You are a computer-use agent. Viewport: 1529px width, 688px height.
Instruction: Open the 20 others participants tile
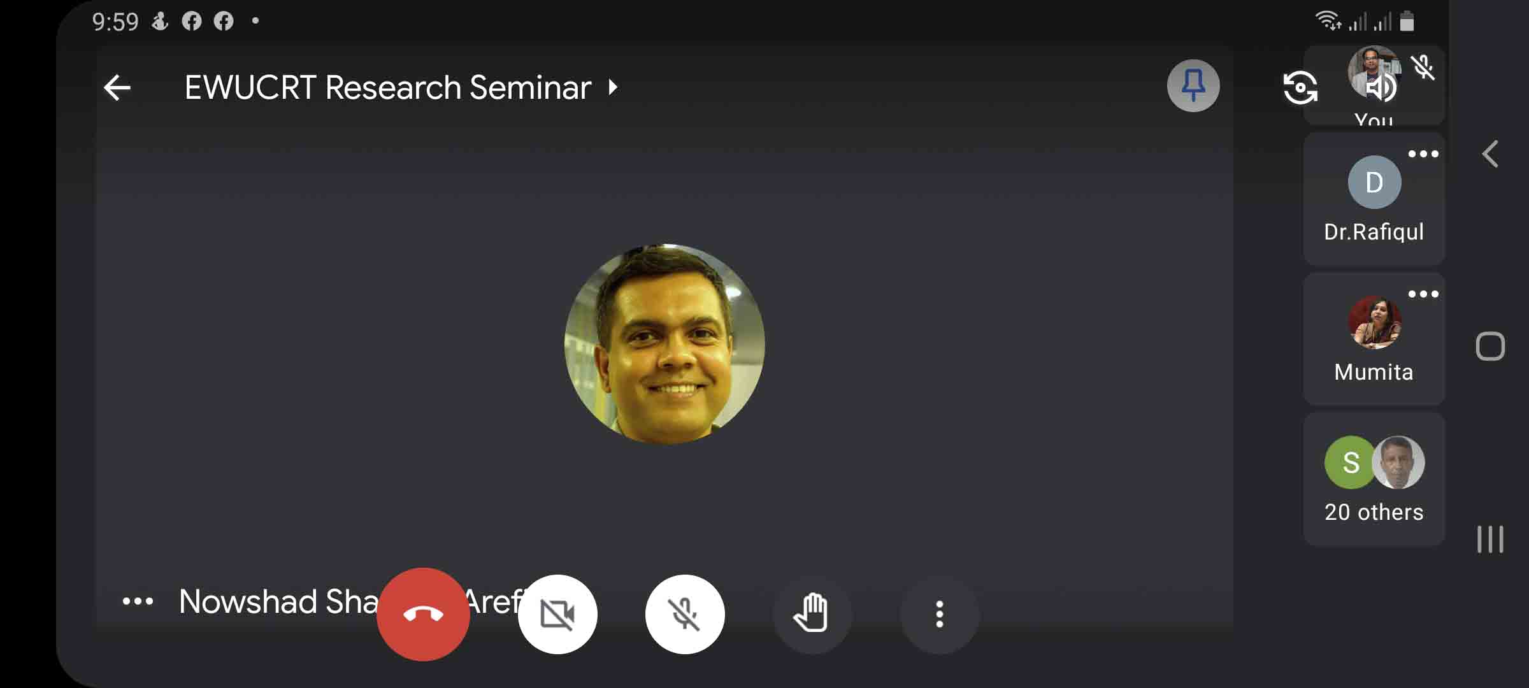pyautogui.click(x=1374, y=479)
